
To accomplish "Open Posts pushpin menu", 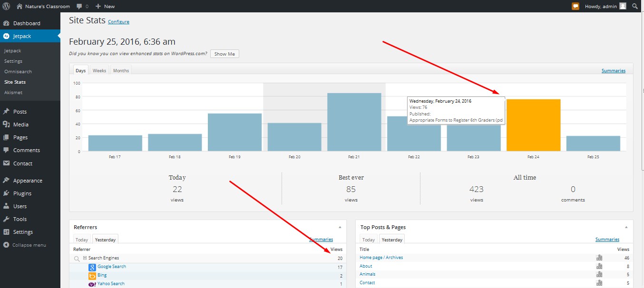I will point(30,112).
